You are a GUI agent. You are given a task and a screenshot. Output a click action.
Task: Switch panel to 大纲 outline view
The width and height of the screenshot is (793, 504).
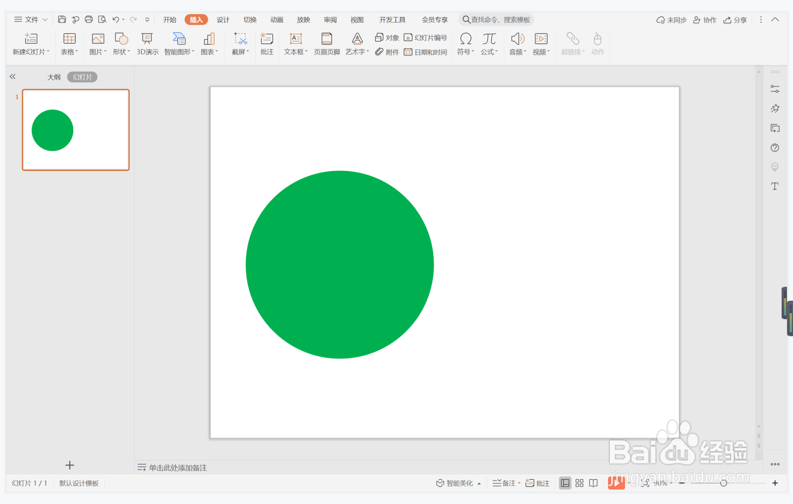(x=54, y=77)
